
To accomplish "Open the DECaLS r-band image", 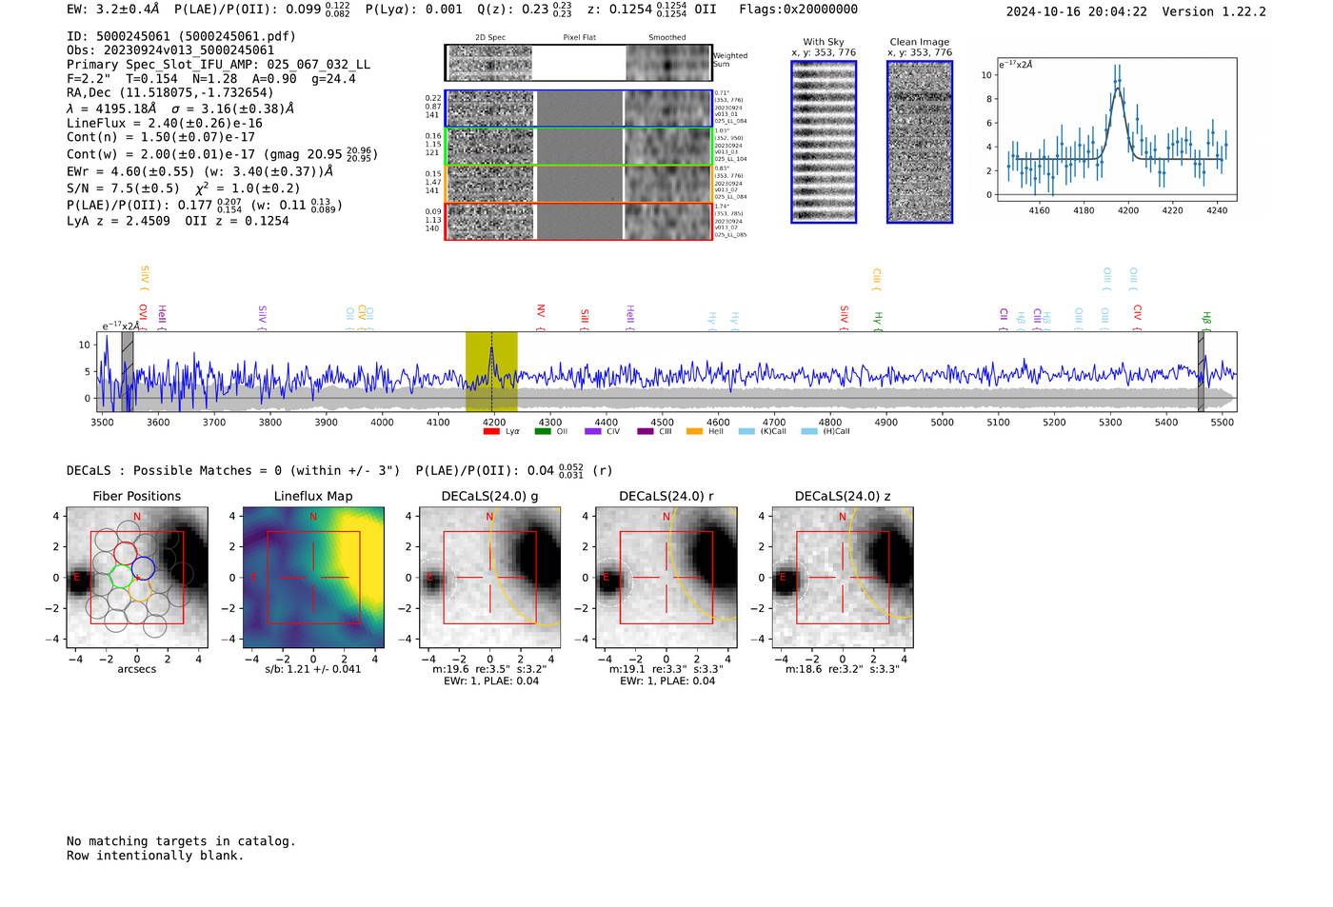I will tap(666, 578).
